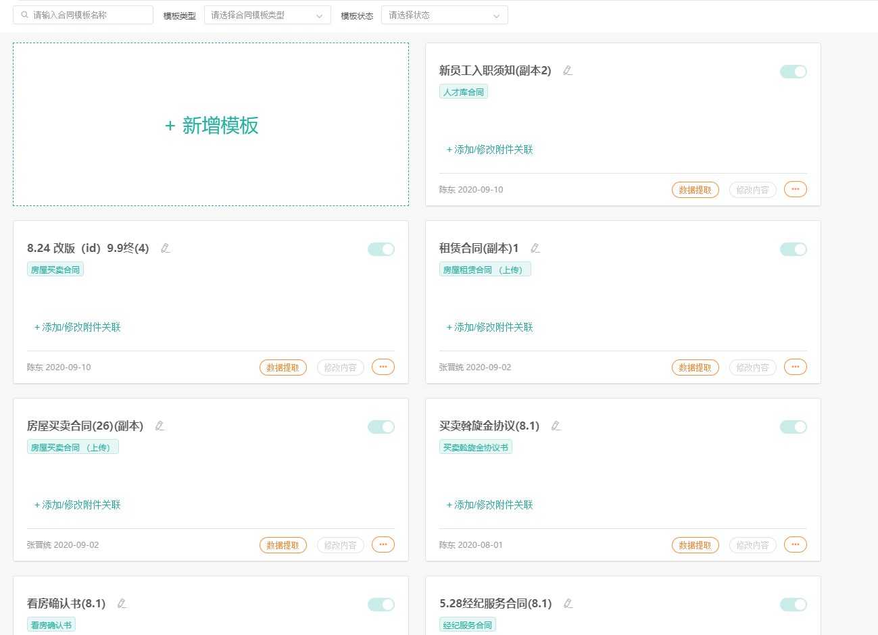
Task: Disable the 新员工入职须知(副本2) template switch
Action: tap(794, 72)
